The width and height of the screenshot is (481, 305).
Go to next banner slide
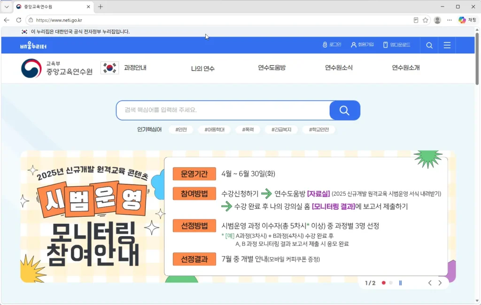coord(440,283)
